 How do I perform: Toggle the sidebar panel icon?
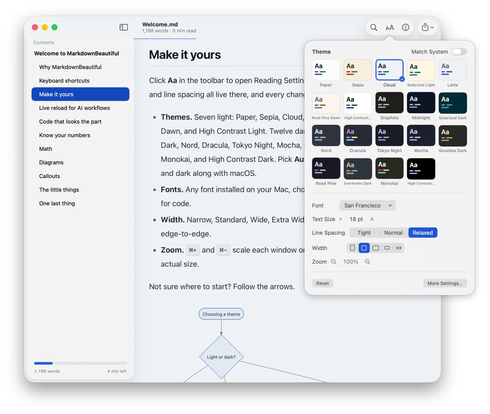pyautogui.click(x=124, y=27)
